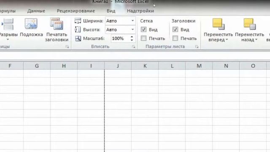This screenshot has height=152, width=270.
Task: Click the Масштаб 100% field
Action: pyautogui.click(x=120, y=38)
